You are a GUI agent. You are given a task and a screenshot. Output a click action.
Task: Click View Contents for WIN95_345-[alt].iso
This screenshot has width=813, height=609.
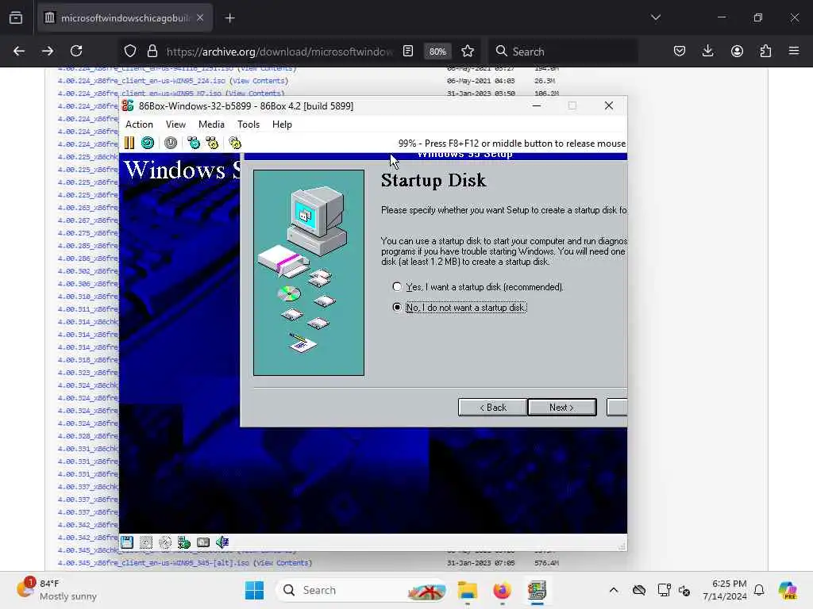[x=283, y=563]
